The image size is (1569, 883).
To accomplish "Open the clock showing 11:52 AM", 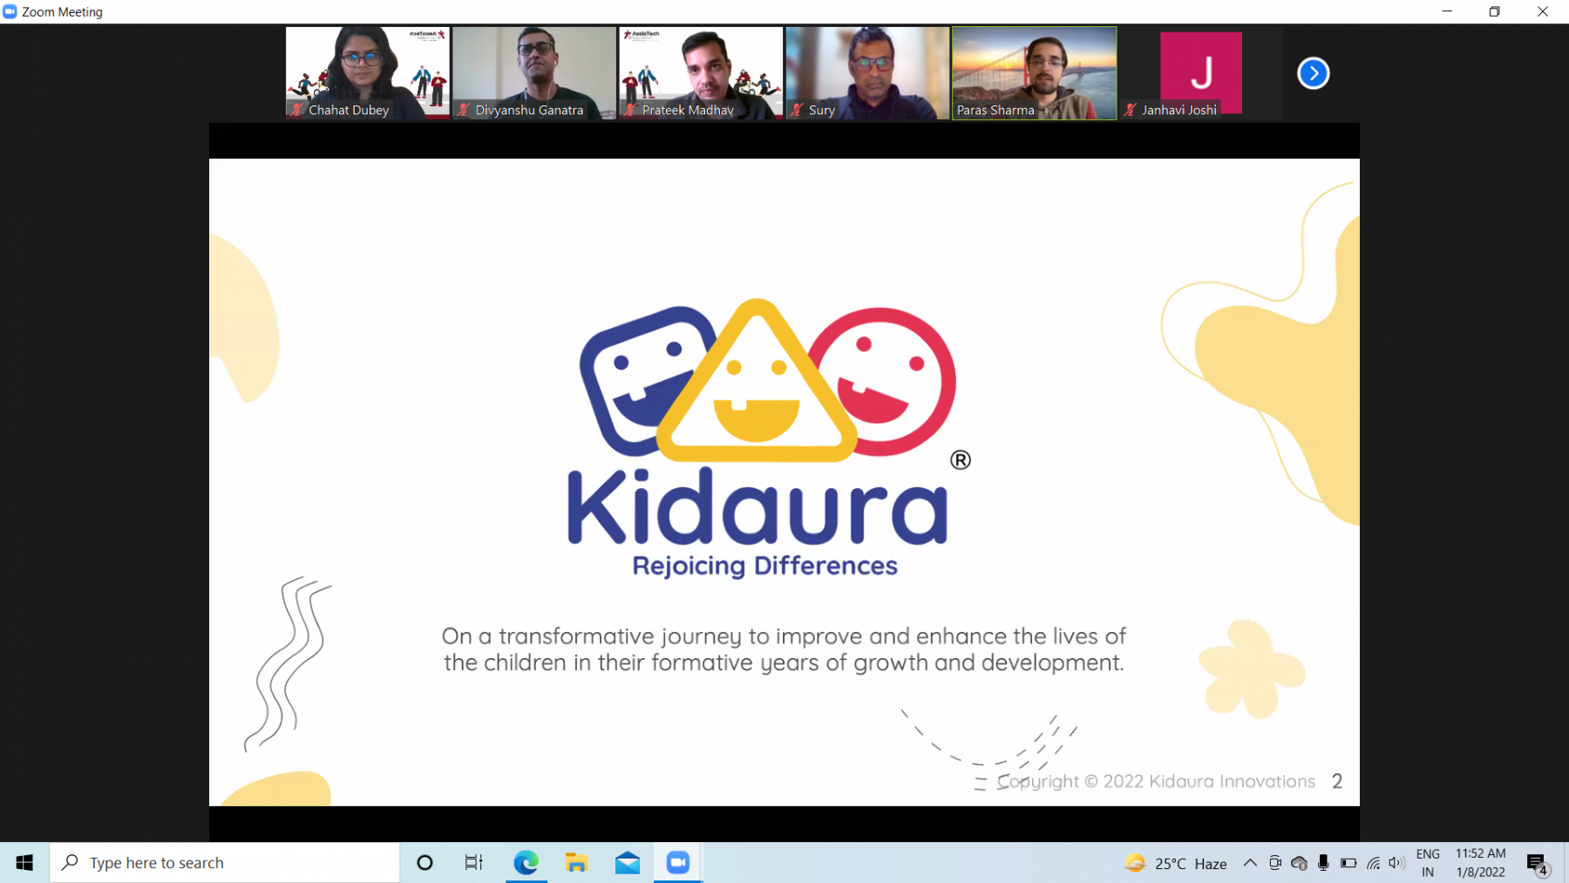I will pos(1480,863).
